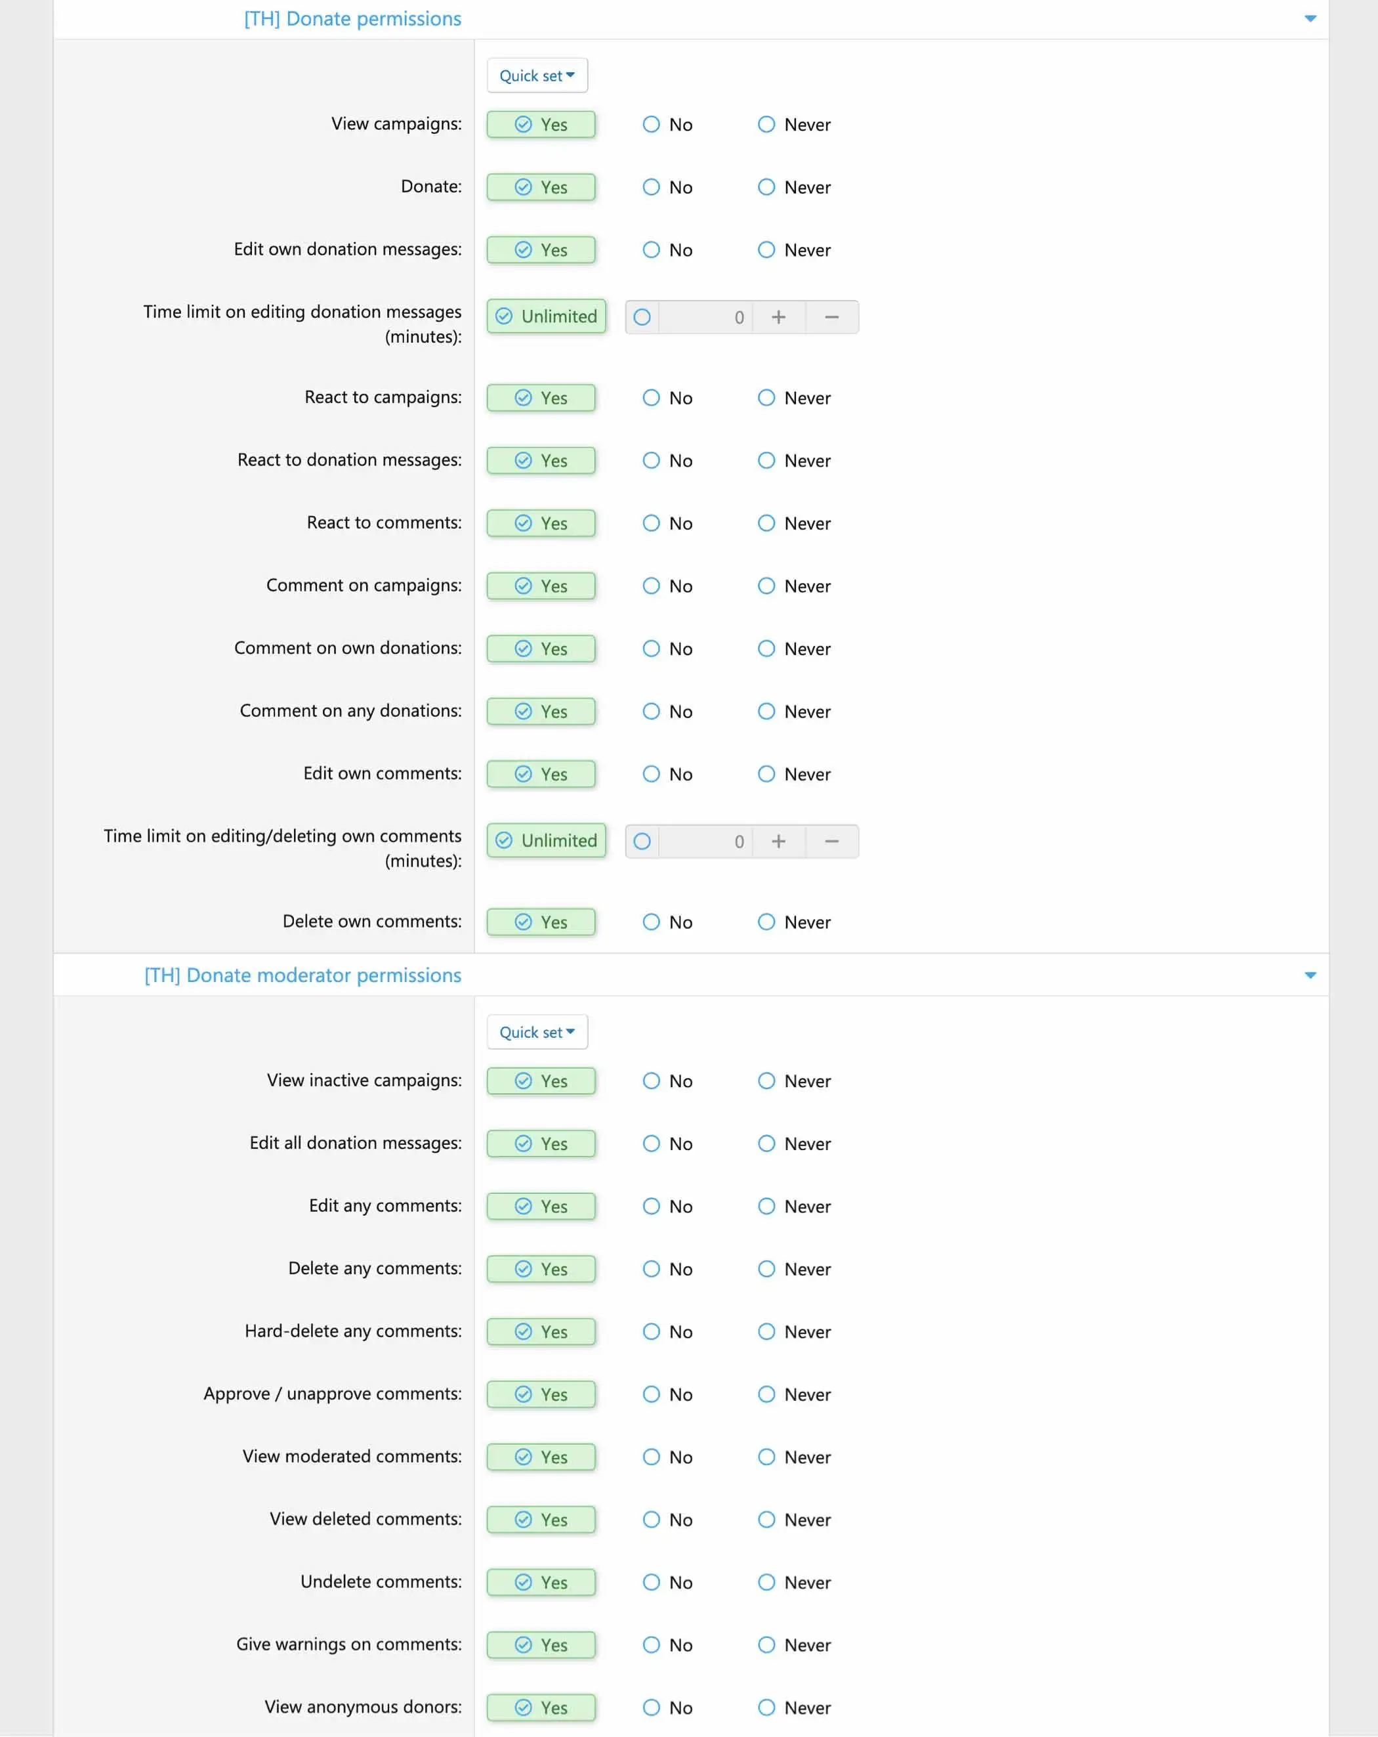This screenshot has width=1378, height=1737.
Task: Select Yes for Edit own donation messages
Action: tap(541, 249)
